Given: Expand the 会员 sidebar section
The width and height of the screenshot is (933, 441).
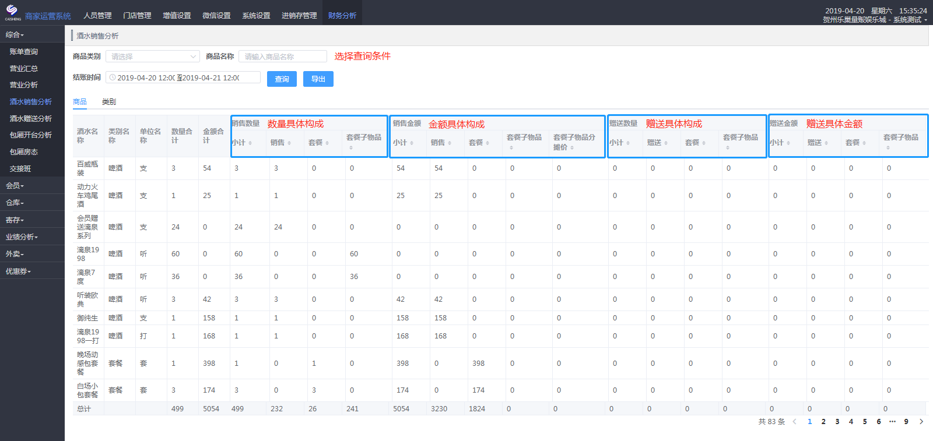Looking at the screenshot, I should [32, 186].
